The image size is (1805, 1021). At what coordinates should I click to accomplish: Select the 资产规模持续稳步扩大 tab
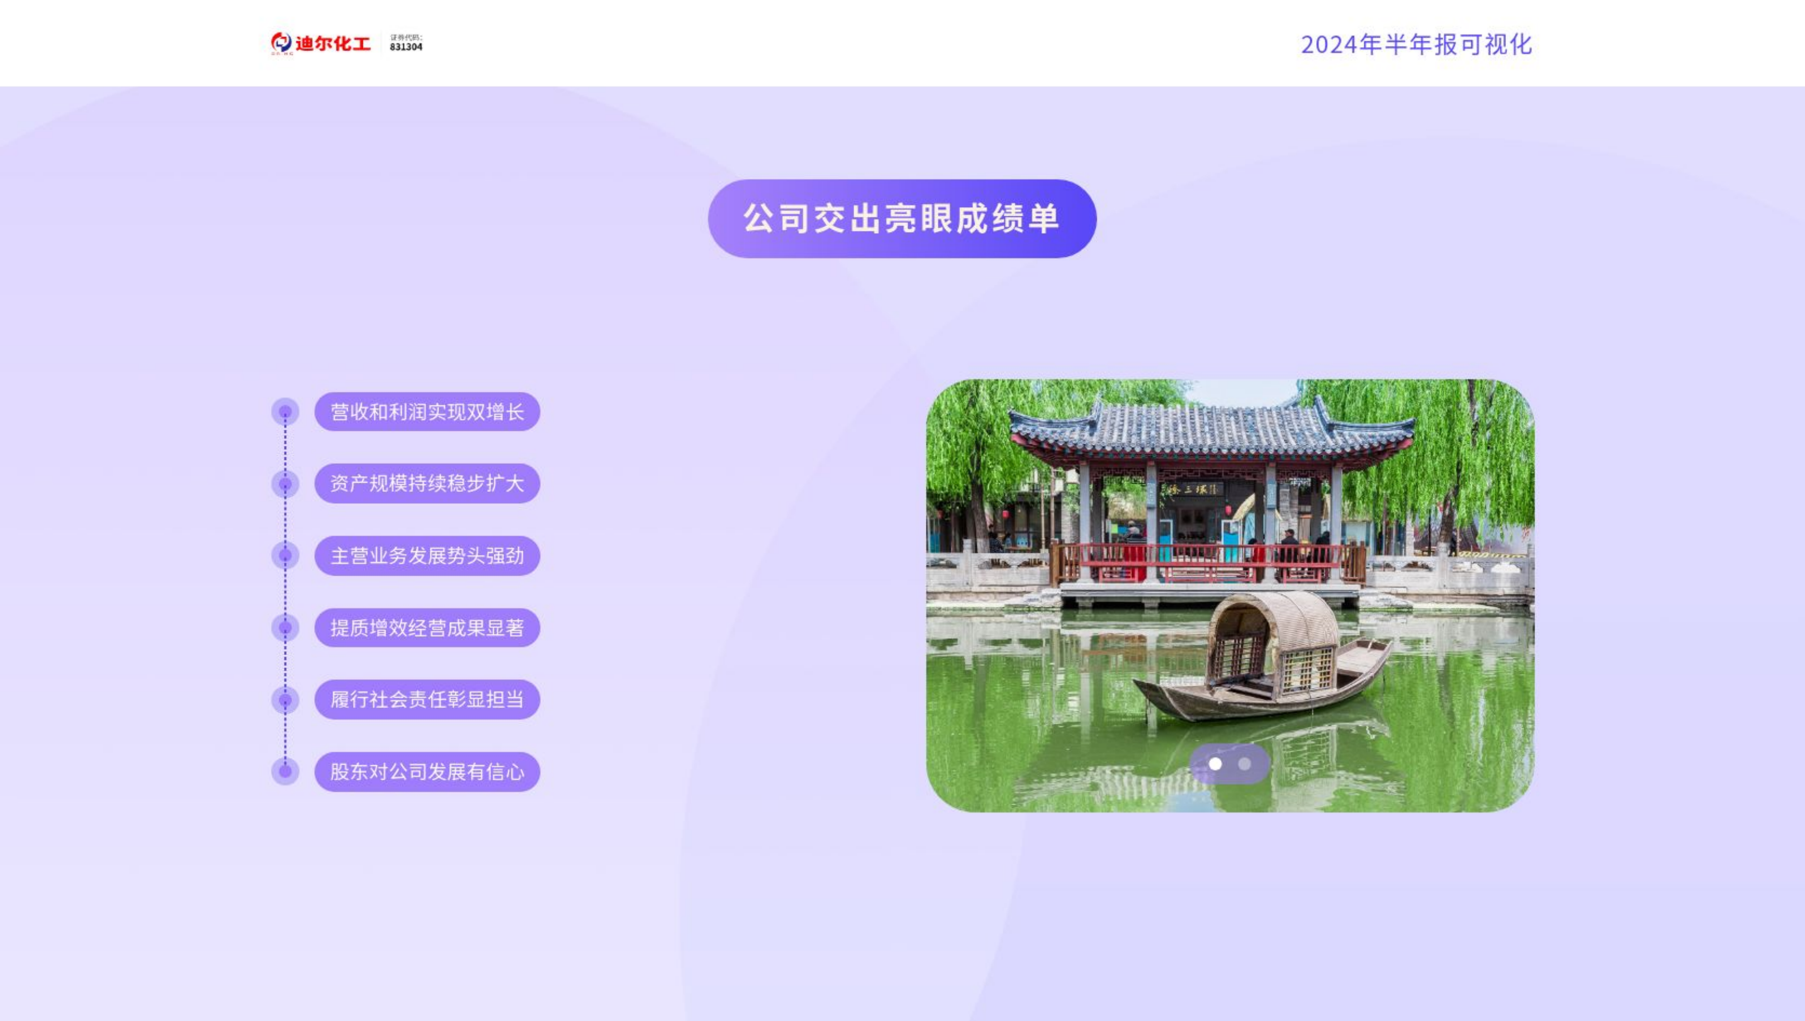(x=427, y=484)
